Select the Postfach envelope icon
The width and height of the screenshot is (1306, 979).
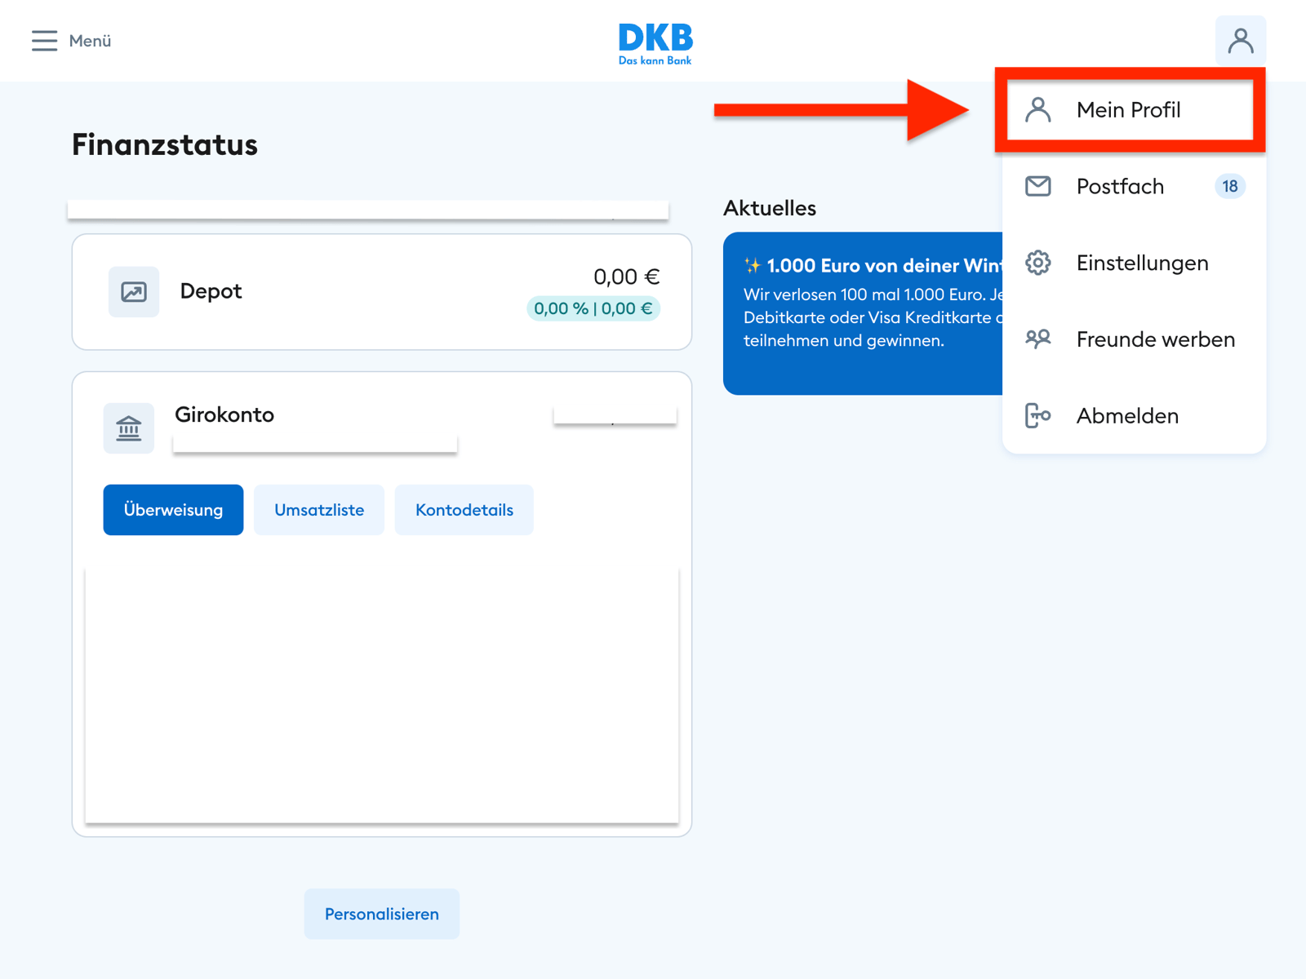(1038, 186)
